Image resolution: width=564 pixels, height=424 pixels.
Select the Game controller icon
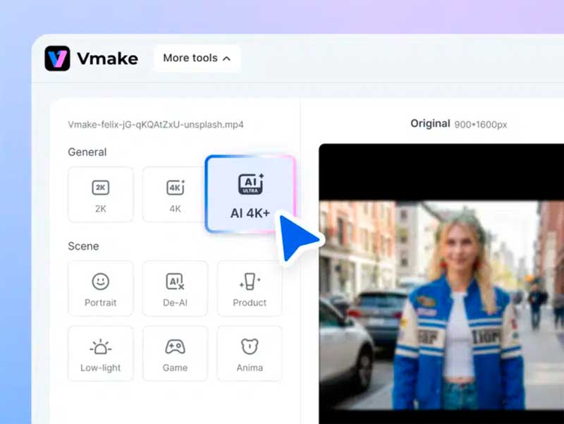(x=175, y=346)
